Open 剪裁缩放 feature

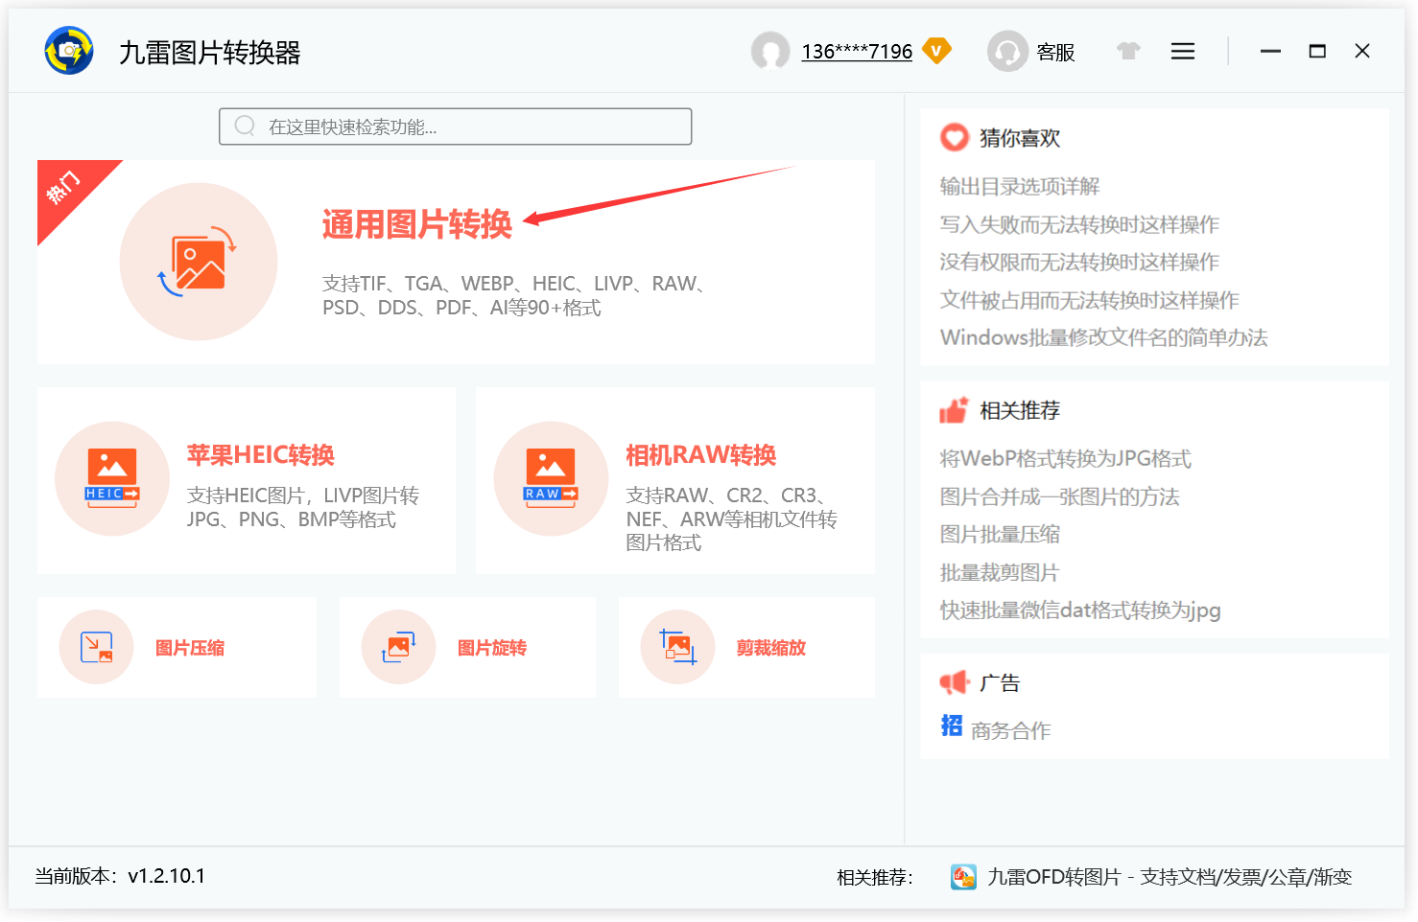coord(771,648)
